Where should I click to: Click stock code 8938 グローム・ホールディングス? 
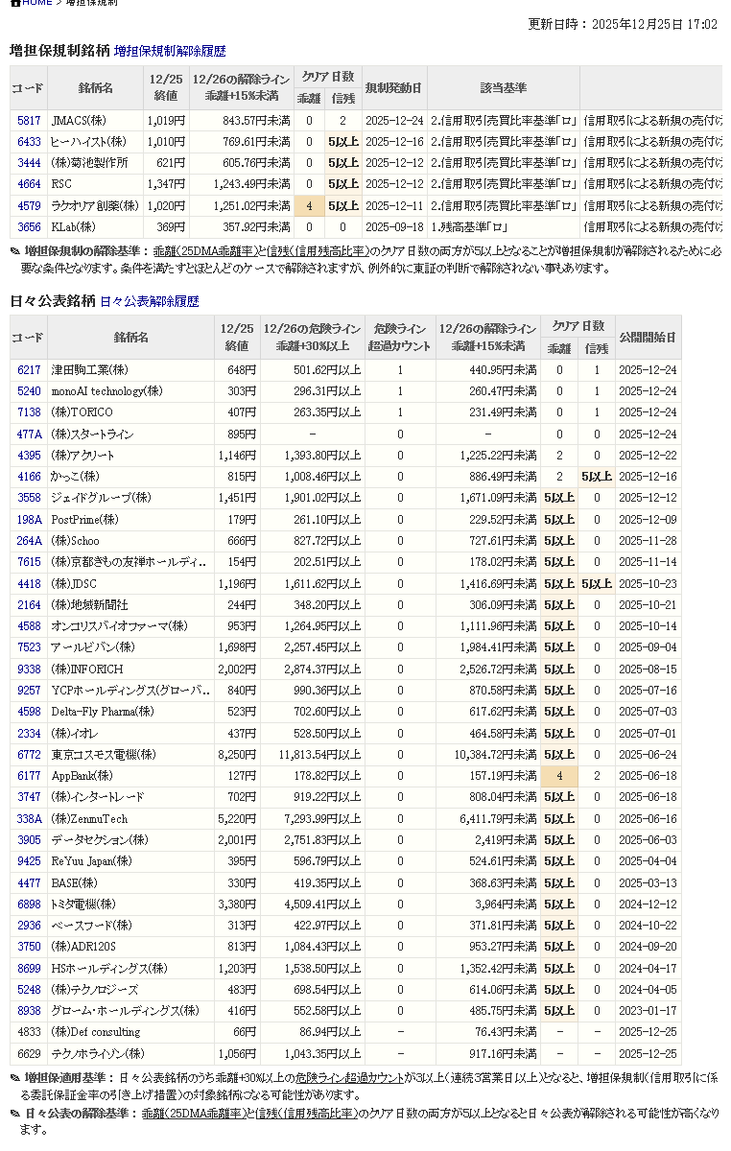click(x=29, y=1011)
